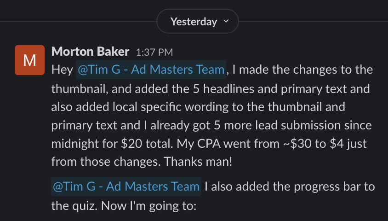Viewport: 388px width, 221px height.
Task: Click the 1:37 PM message timestamp
Action: point(154,52)
